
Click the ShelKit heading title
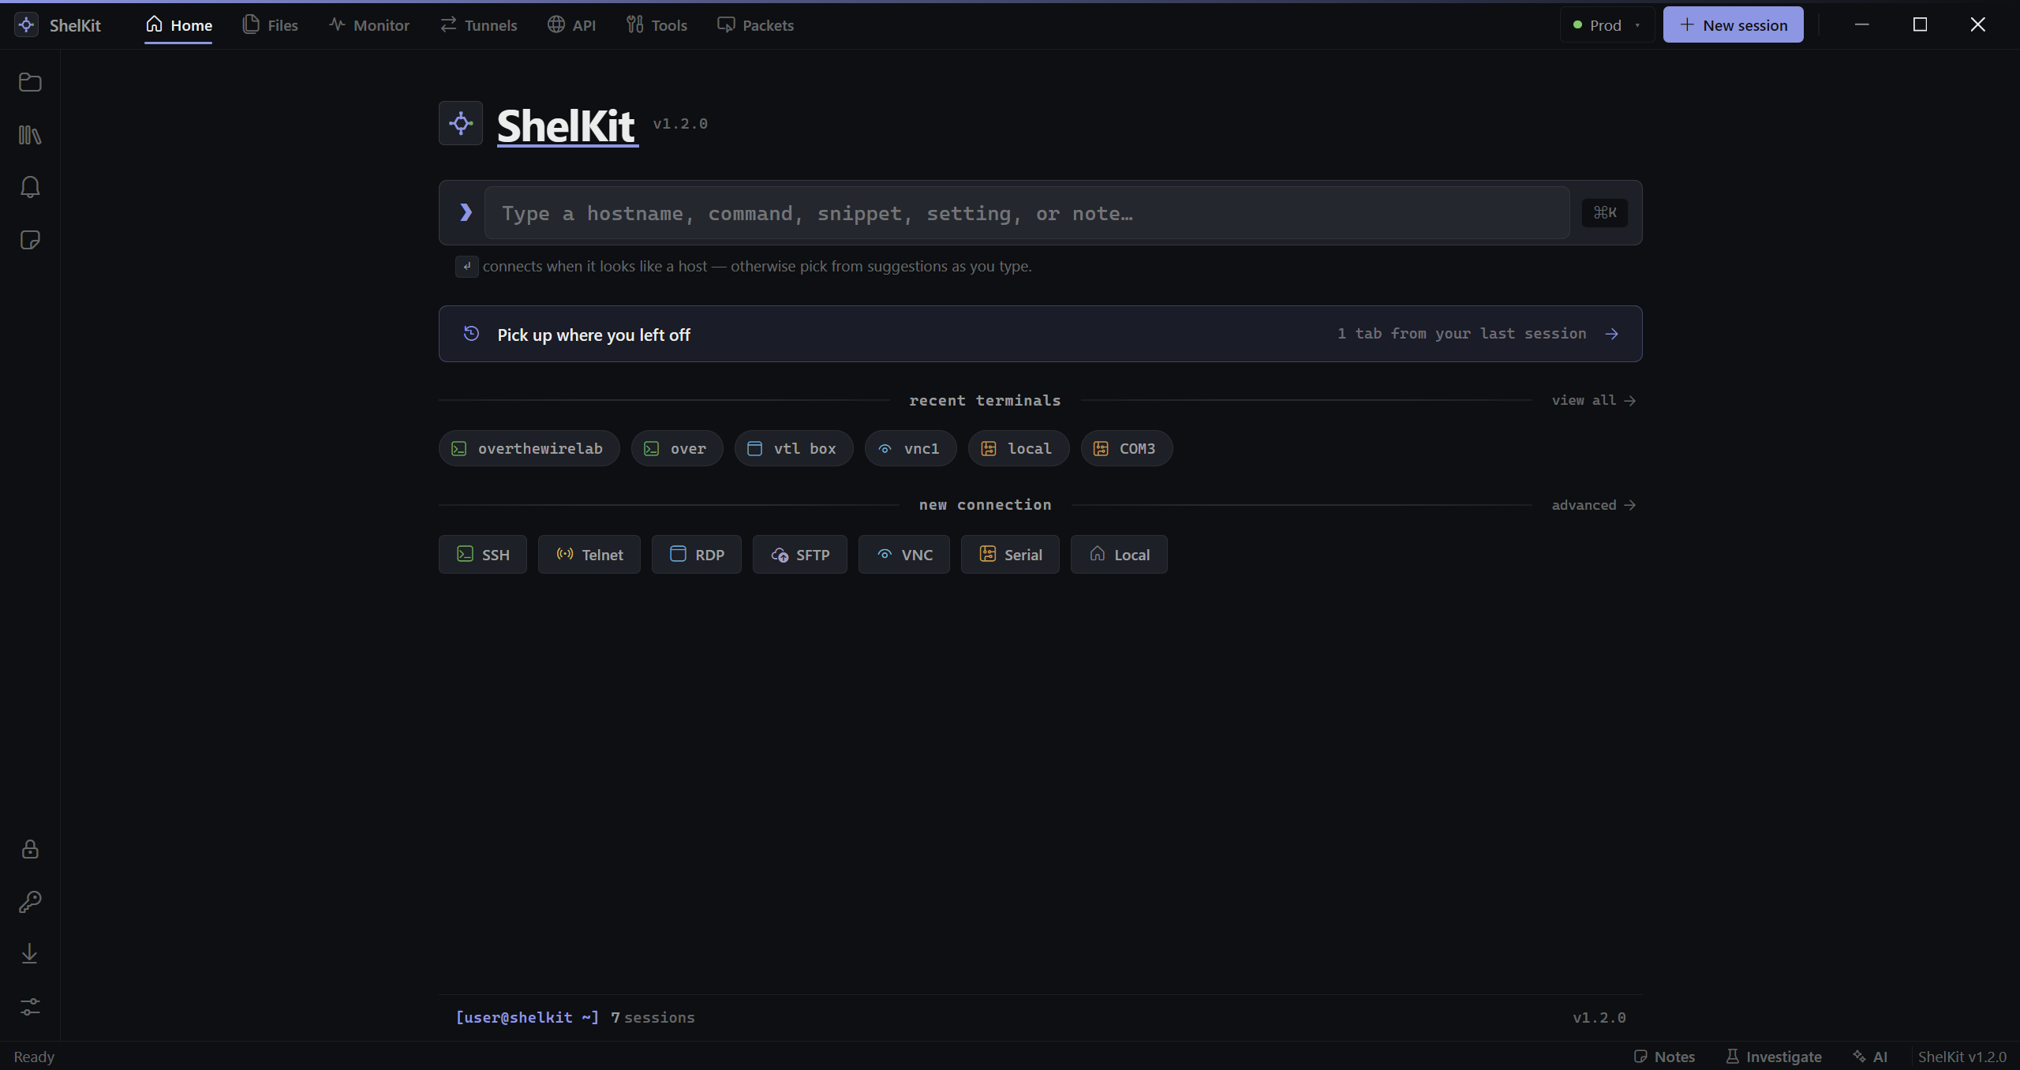point(567,125)
